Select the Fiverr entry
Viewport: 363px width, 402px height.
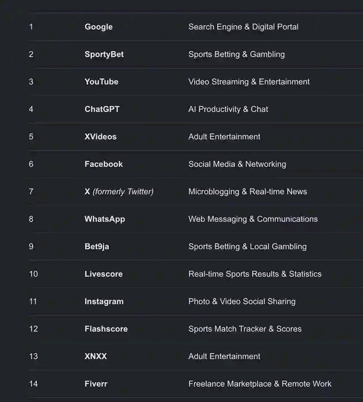[96, 384]
